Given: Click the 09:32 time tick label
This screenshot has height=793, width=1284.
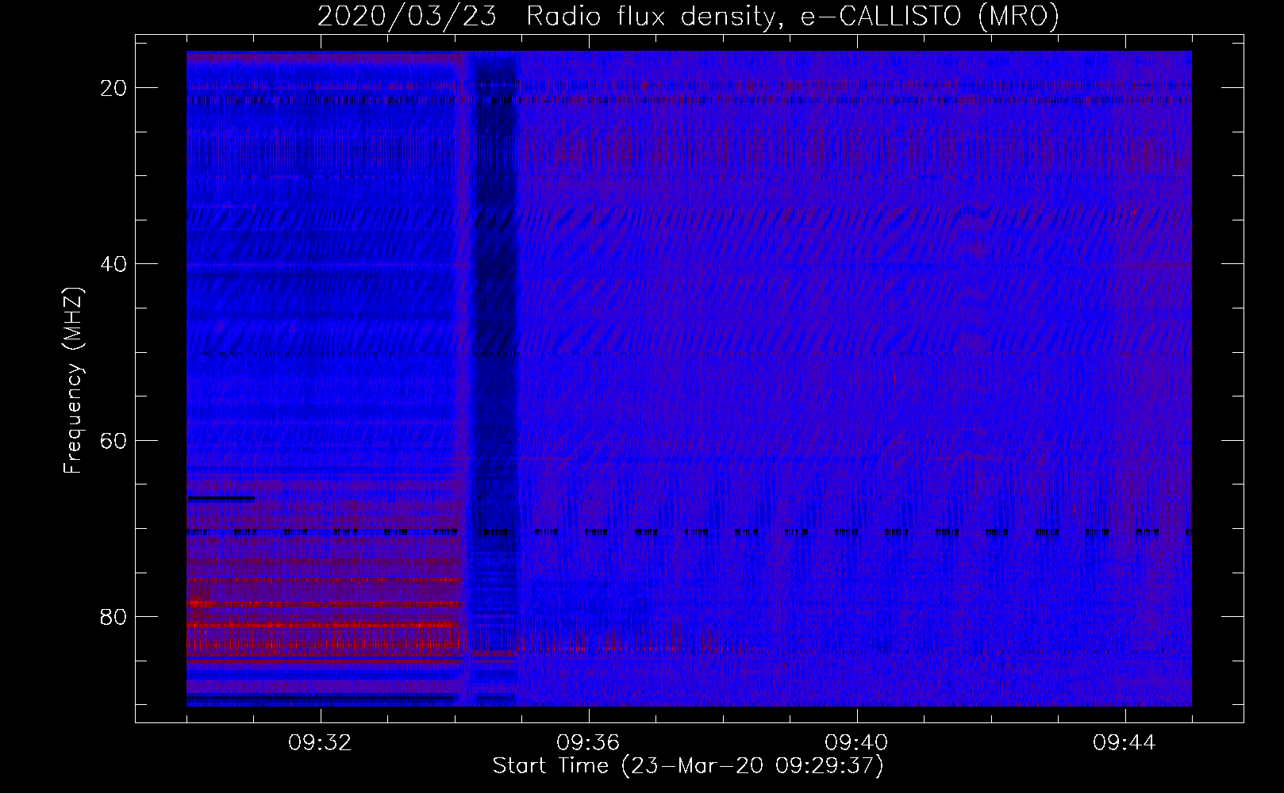Looking at the screenshot, I should pos(320,743).
